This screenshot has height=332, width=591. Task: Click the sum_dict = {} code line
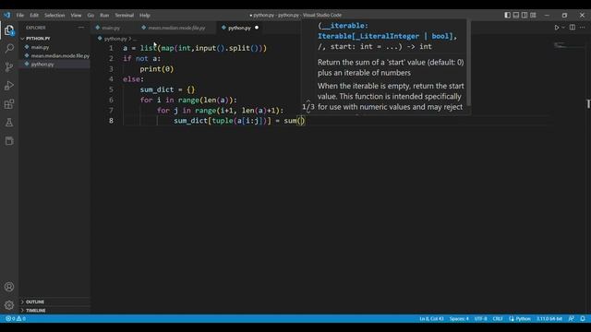tap(167, 89)
